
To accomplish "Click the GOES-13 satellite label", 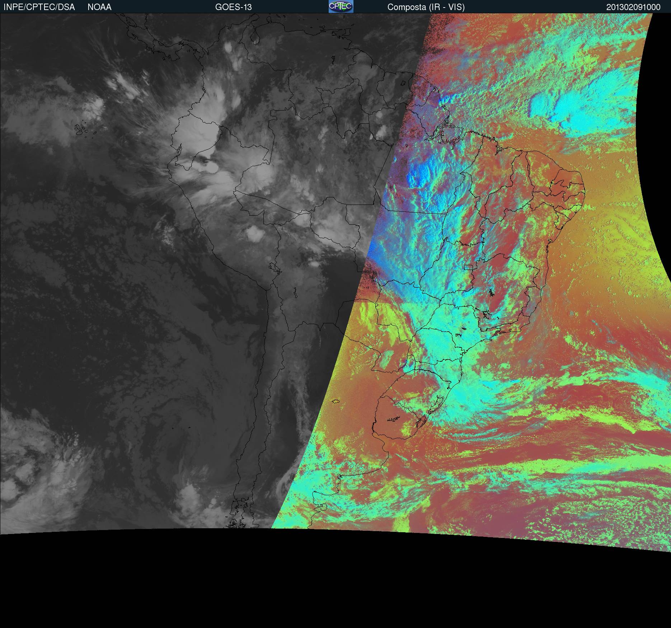I will point(233,7).
